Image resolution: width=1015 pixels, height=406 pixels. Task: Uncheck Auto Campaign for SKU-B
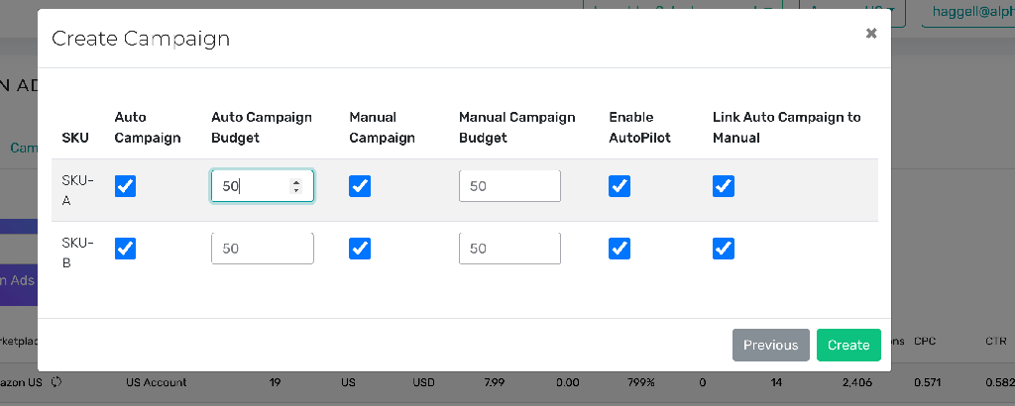(126, 249)
